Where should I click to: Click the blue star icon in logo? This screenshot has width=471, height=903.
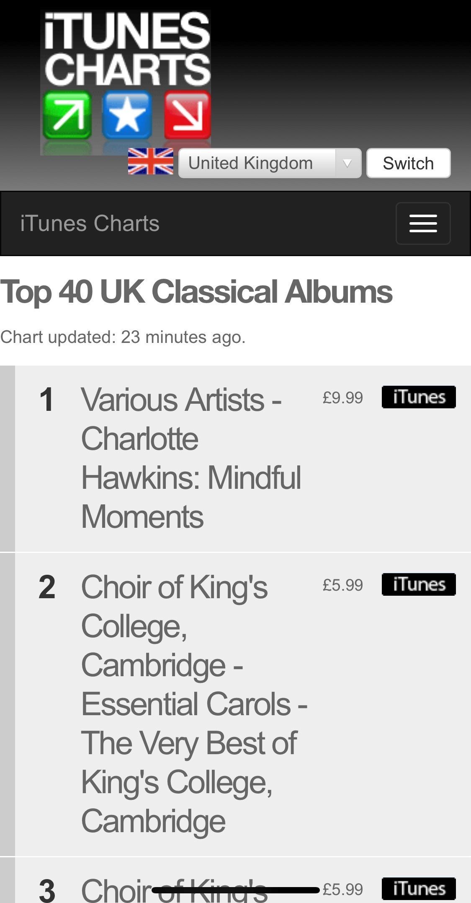coord(127,115)
